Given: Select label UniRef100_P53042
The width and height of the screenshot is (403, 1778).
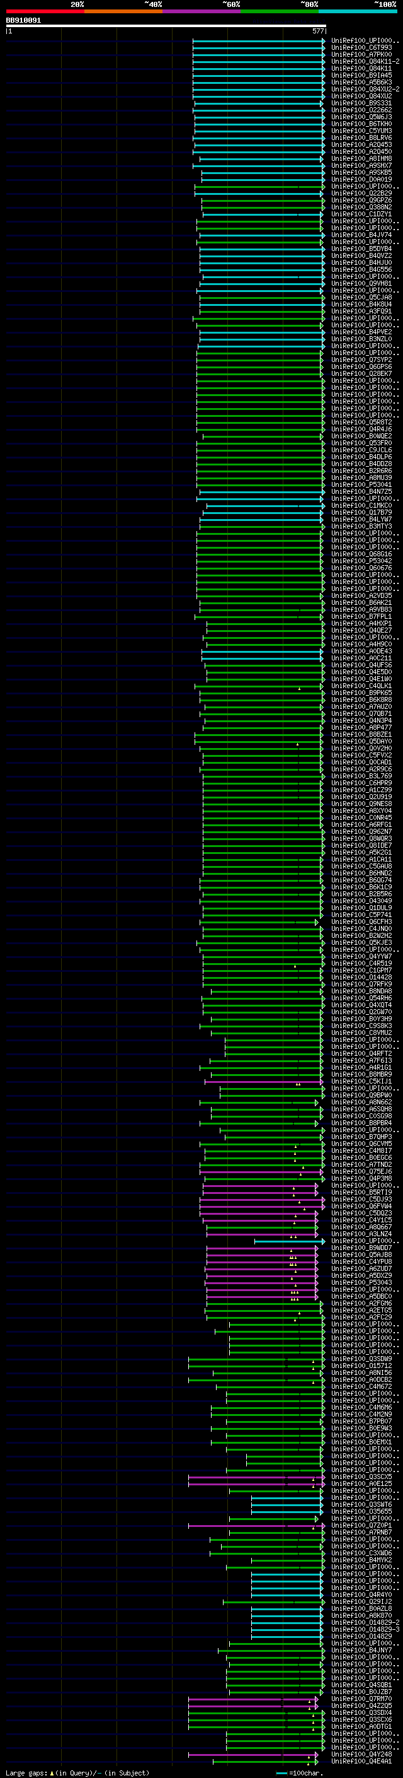Looking at the screenshot, I should pyautogui.click(x=361, y=561).
